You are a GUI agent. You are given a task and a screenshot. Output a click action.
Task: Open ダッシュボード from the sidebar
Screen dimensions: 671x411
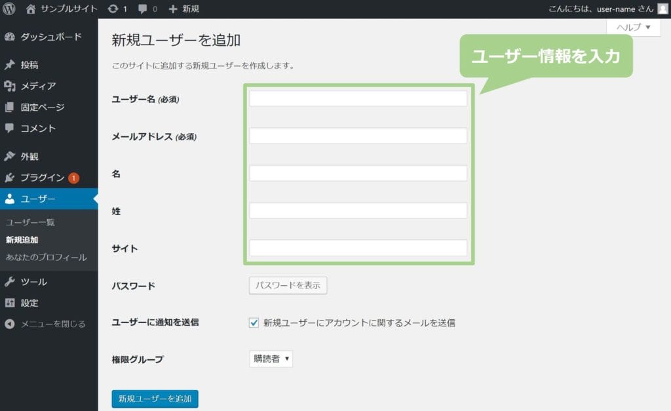coord(50,37)
